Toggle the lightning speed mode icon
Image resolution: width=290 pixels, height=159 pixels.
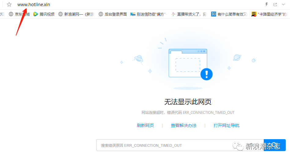pyautogui.click(x=266, y=5)
